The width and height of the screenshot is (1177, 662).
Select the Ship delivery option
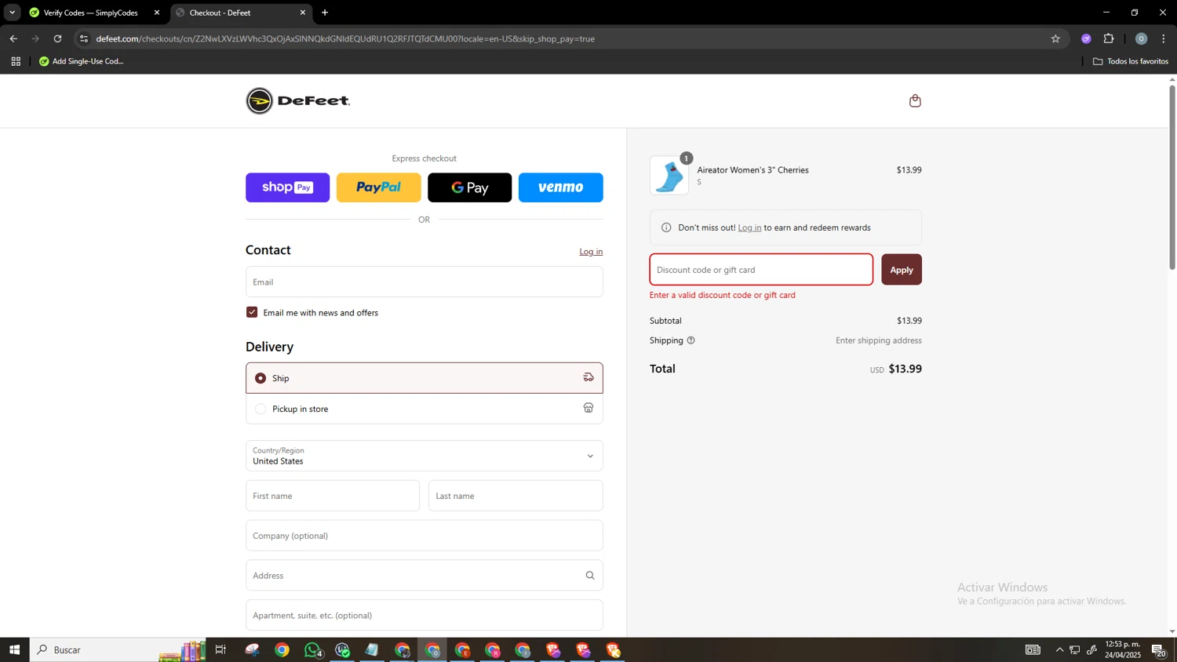tap(425, 378)
